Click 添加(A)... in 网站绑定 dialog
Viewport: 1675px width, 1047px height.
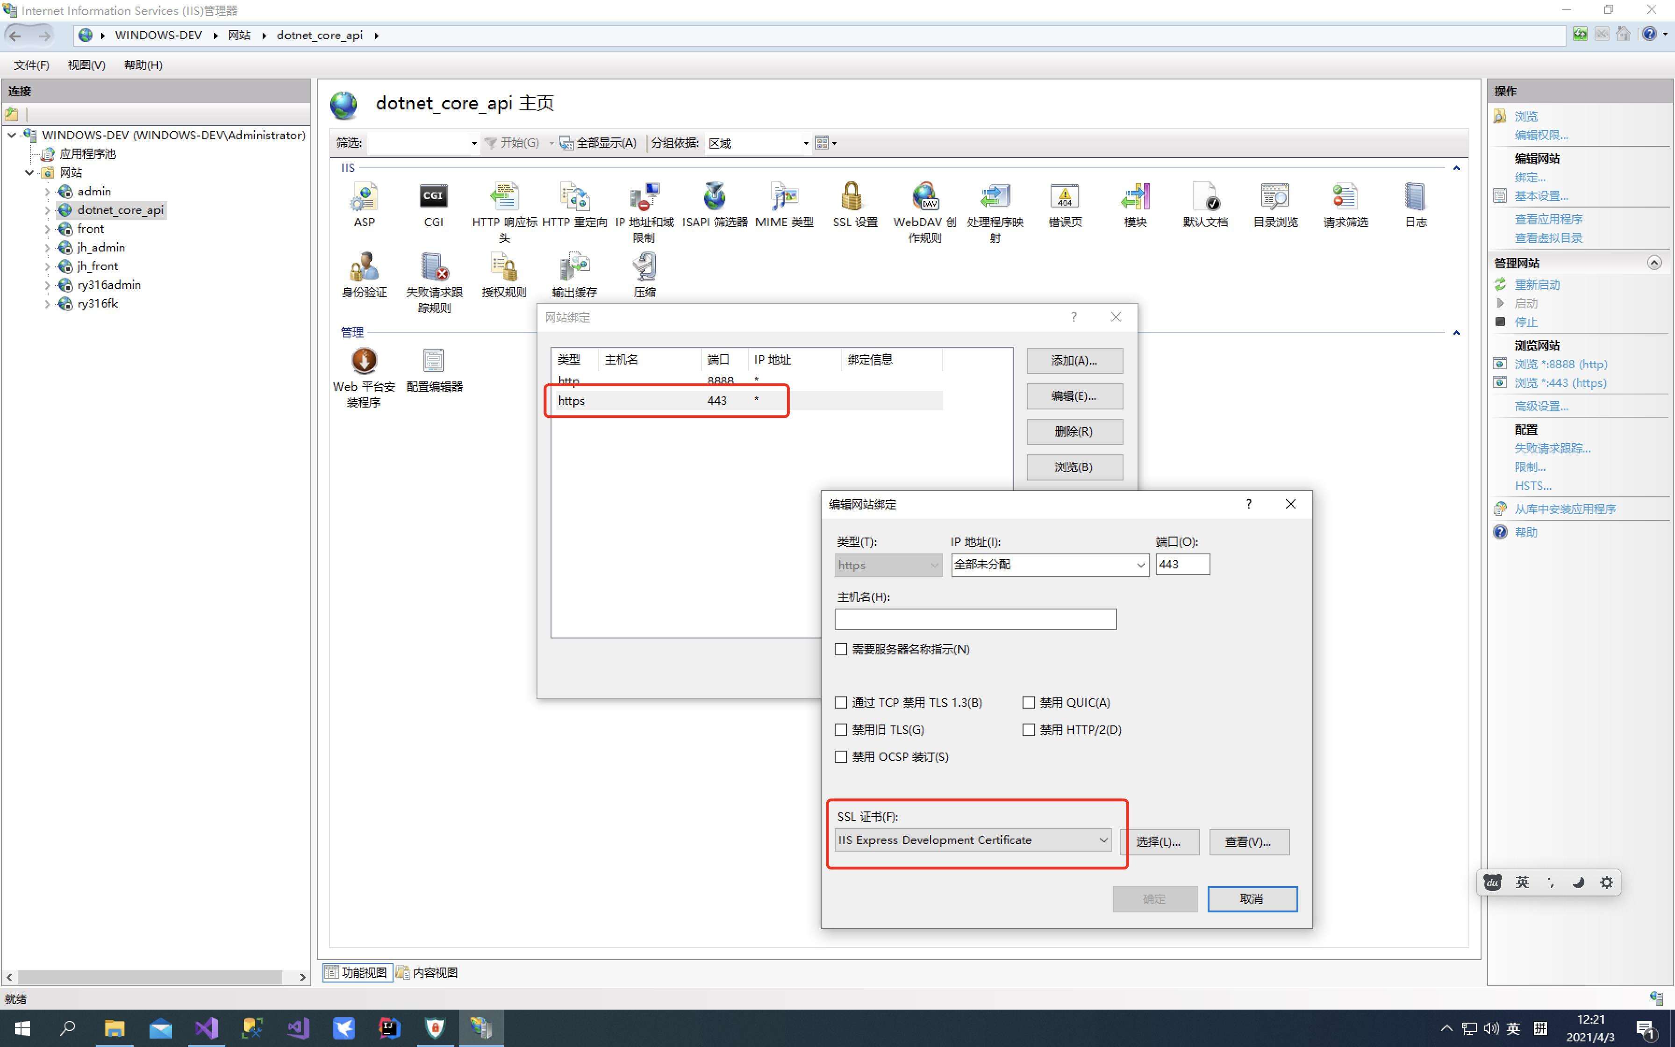coord(1074,360)
